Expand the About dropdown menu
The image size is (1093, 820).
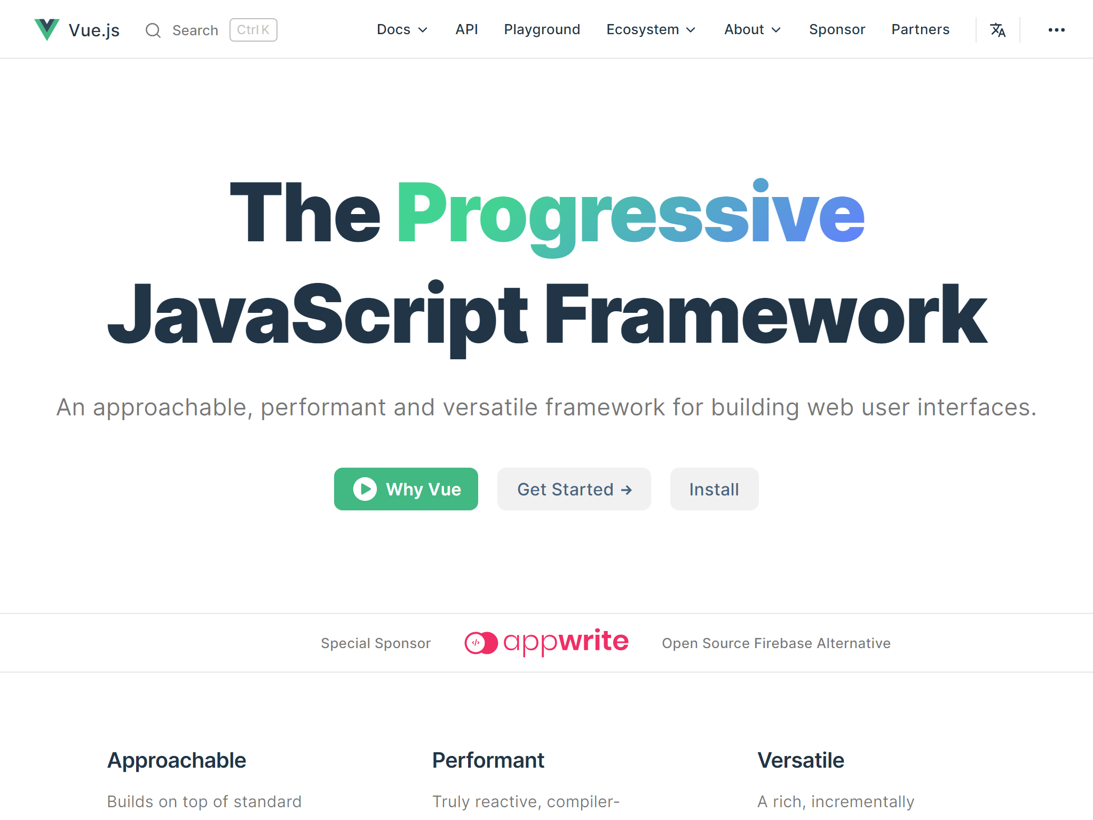(x=751, y=30)
